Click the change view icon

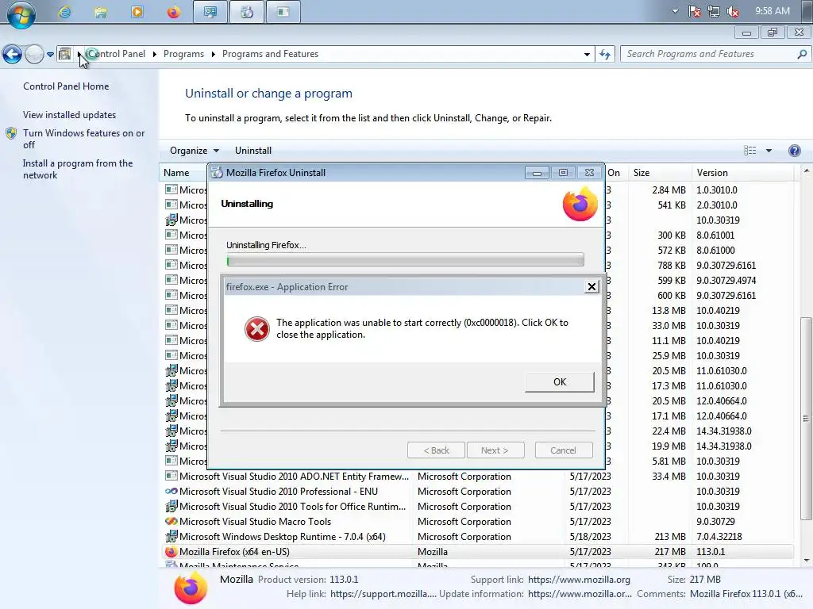pyautogui.click(x=749, y=151)
